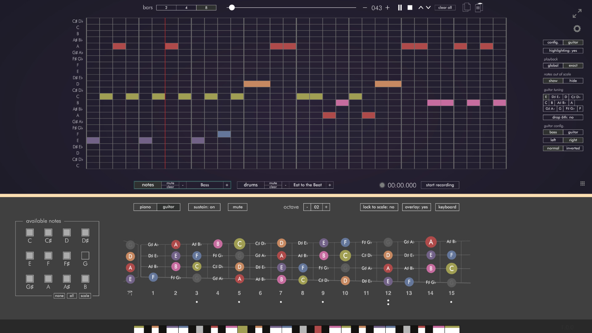Click the start recording button
This screenshot has height=333, width=592.
440,185
